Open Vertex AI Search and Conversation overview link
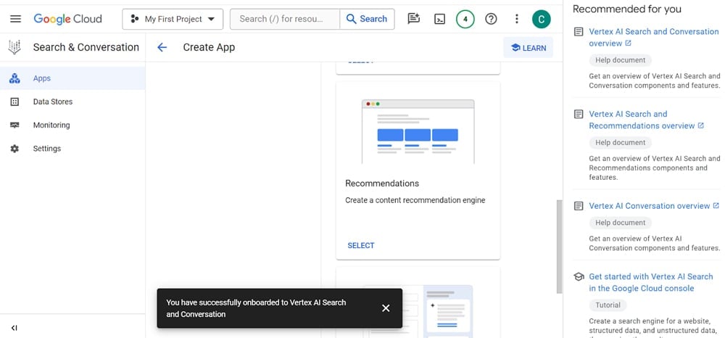The height and width of the screenshot is (338, 725). coord(654,38)
